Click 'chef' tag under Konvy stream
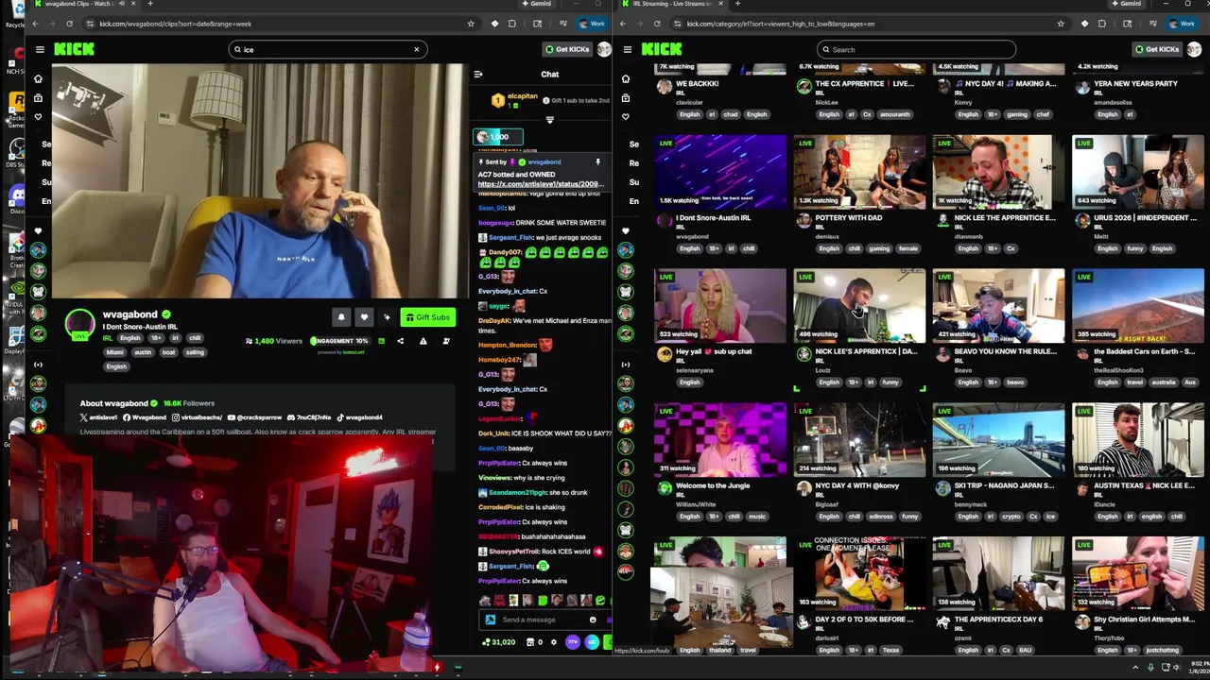Viewport: 1210px width, 680px height. [x=1042, y=114]
